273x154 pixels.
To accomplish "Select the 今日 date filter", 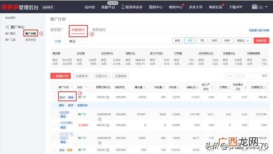I will tap(190, 41).
